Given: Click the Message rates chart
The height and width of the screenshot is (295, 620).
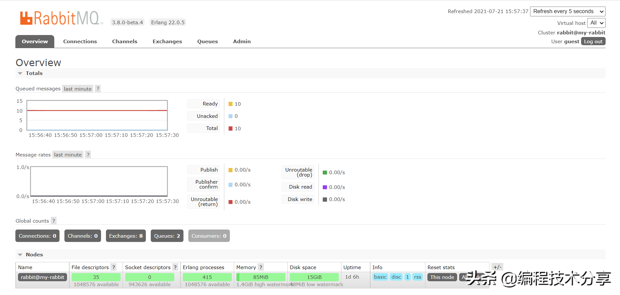Looking at the screenshot, I should tap(99, 181).
